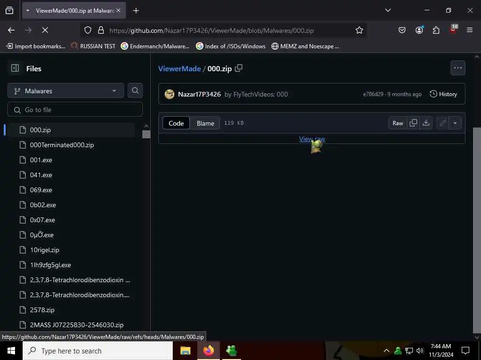481x360 pixels.
Task: Open notification center icon in taskbar
Action: [465, 351]
